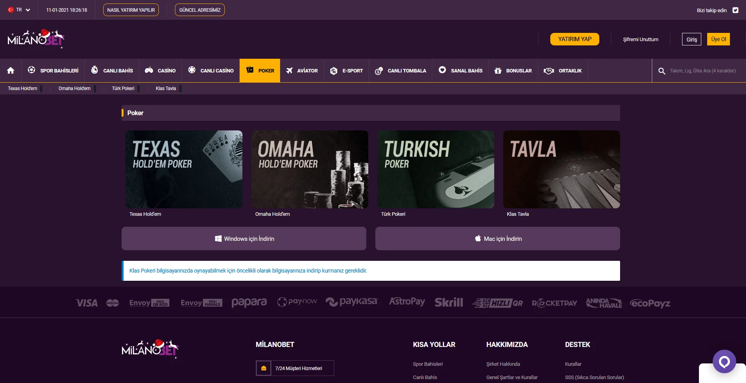Open the live chat bubble
The height and width of the screenshot is (383, 746).
coord(724,361)
